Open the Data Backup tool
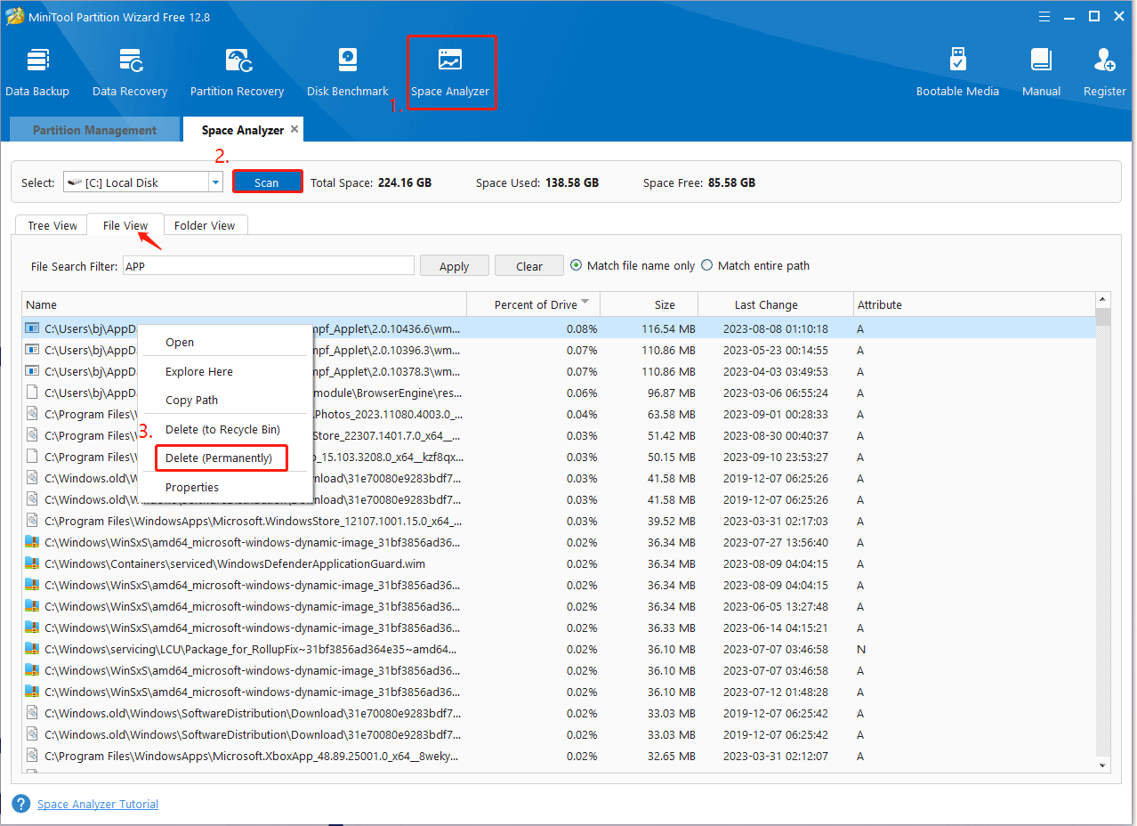Image resolution: width=1137 pixels, height=826 pixels. click(x=37, y=71)
